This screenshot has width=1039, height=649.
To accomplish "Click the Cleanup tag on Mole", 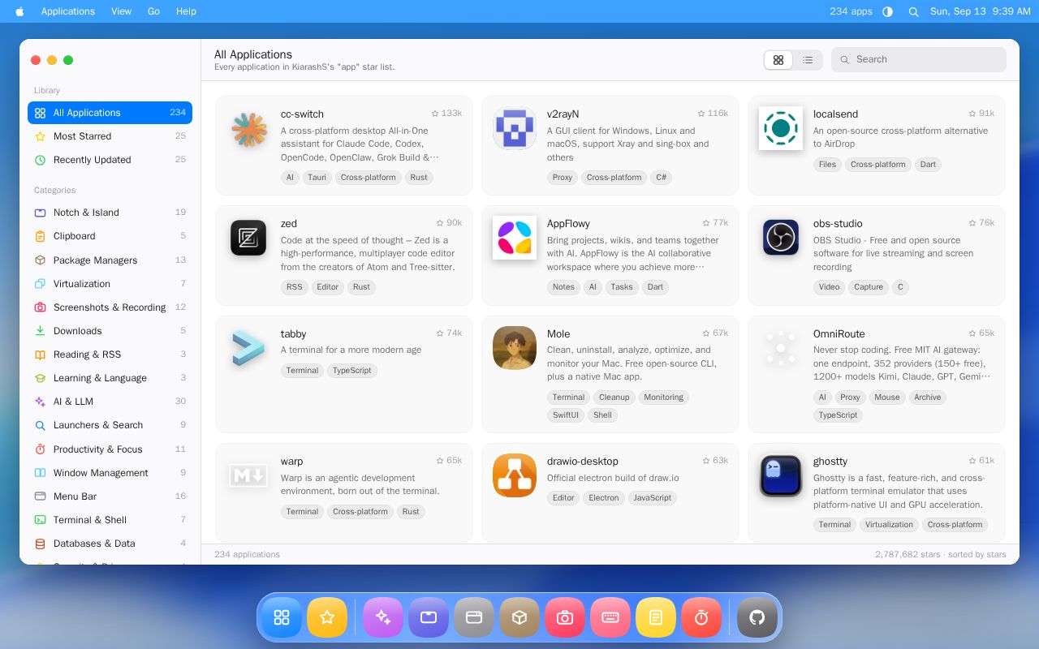I will coord(614,398).
